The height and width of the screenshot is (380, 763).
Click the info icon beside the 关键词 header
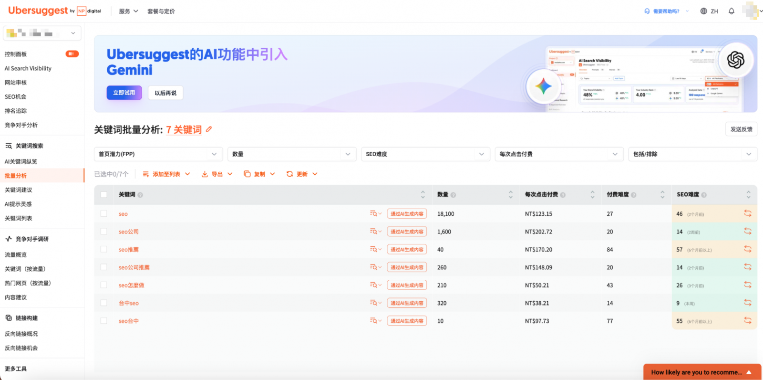[x=140, y=195]
